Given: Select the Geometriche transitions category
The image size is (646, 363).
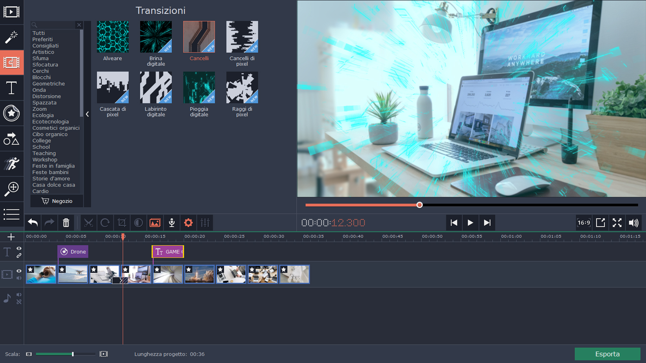Looking at the screenshot, I should [x=48, y=84].
